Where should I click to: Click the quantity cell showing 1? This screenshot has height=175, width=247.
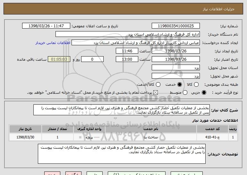[x=57, y=137]
